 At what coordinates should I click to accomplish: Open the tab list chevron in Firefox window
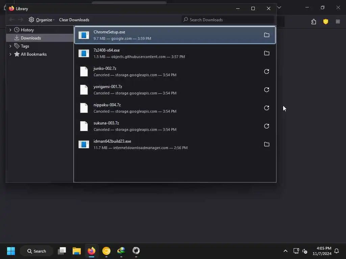point(279,7)
